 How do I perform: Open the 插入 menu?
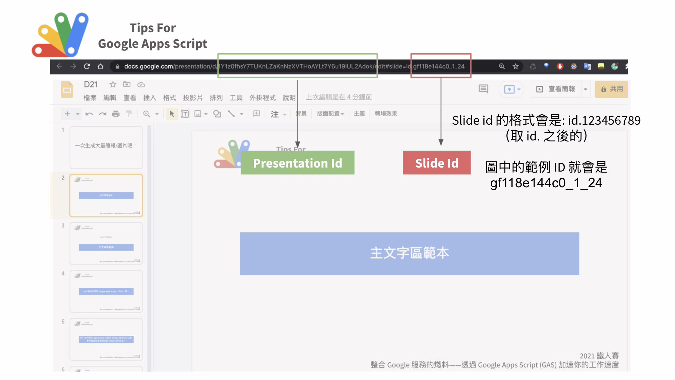coord(150,98)
